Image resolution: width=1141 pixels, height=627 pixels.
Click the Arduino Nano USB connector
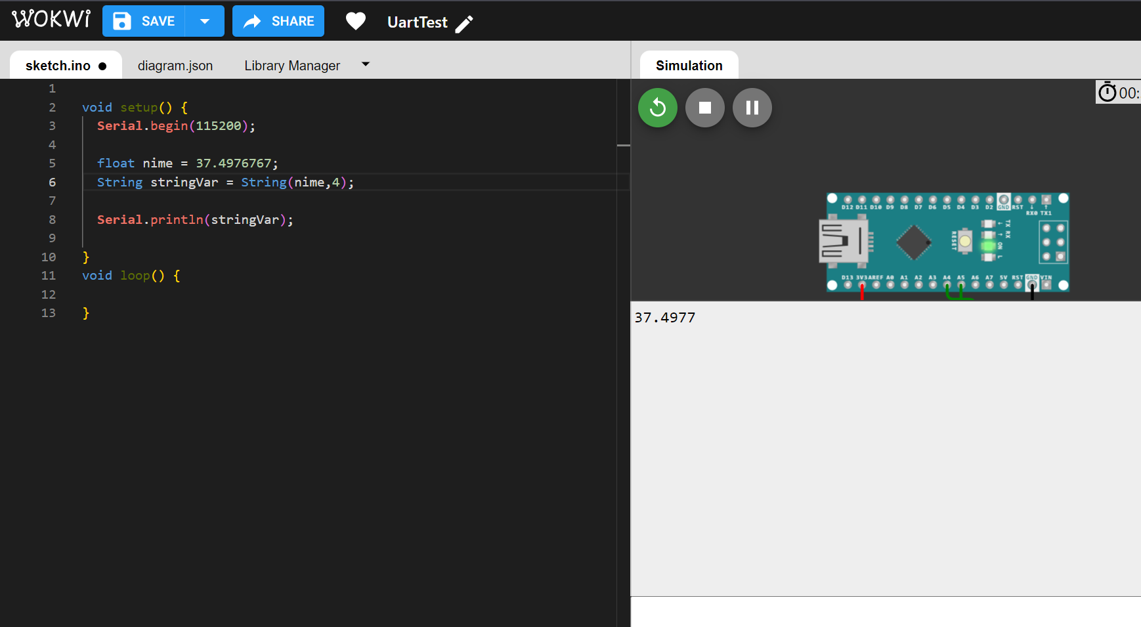846,242
